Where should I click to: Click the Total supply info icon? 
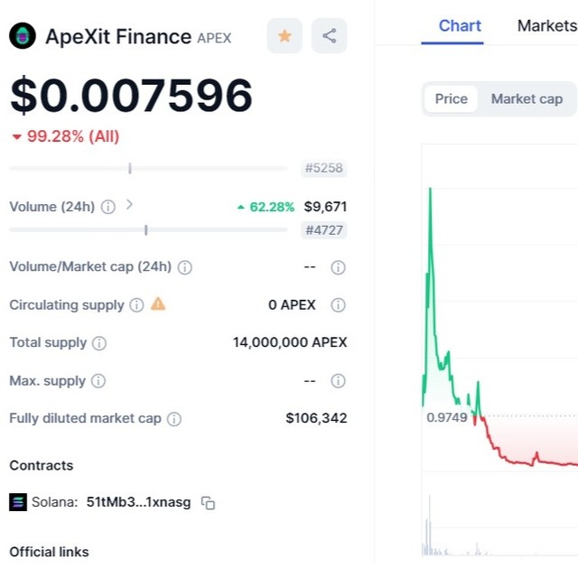click(99, 343)
